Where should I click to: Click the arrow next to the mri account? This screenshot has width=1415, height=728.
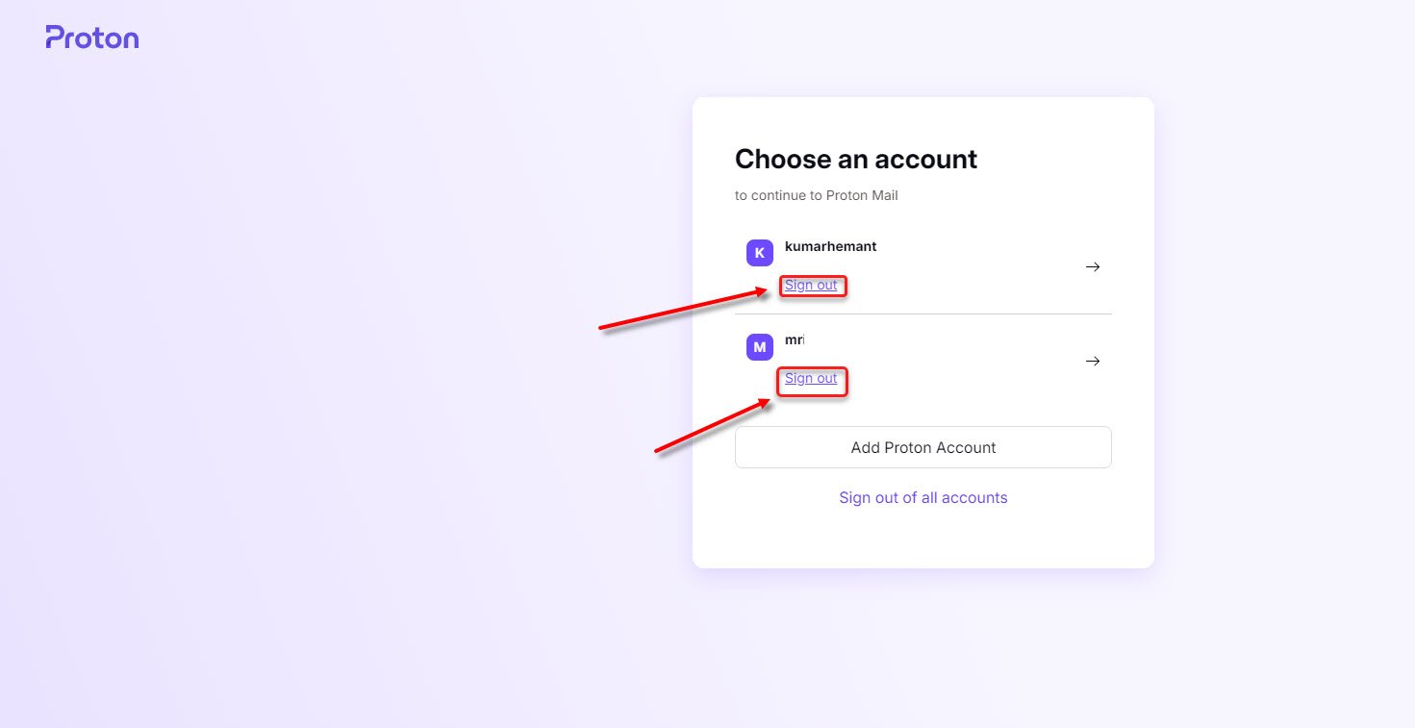click(x=1093, y=362)
